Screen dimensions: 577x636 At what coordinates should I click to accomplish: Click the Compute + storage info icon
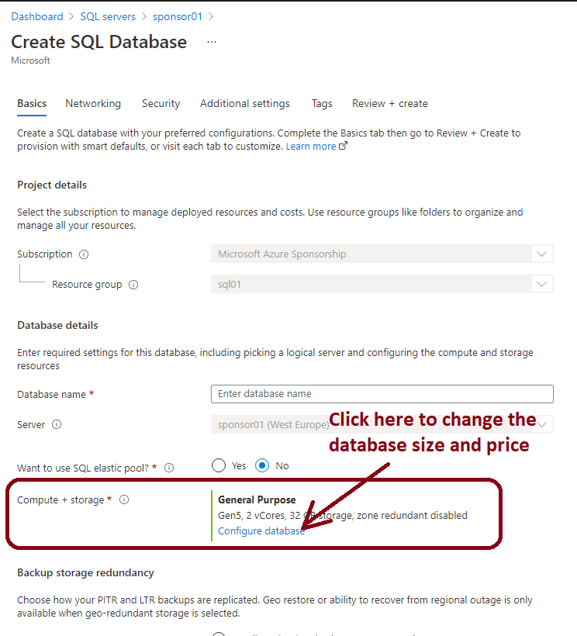tap(124, 499)
